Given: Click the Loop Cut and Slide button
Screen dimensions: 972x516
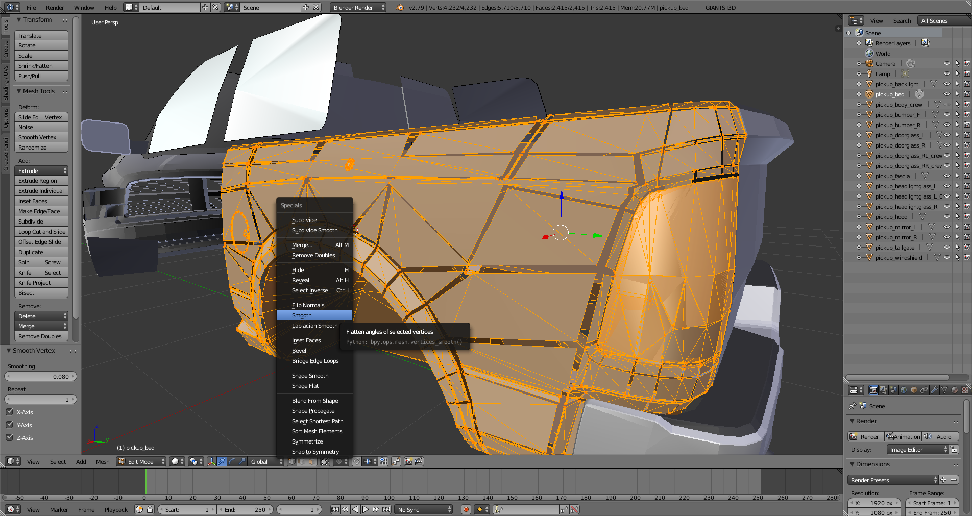Looking at the screenshot, I should coord(41,232).
